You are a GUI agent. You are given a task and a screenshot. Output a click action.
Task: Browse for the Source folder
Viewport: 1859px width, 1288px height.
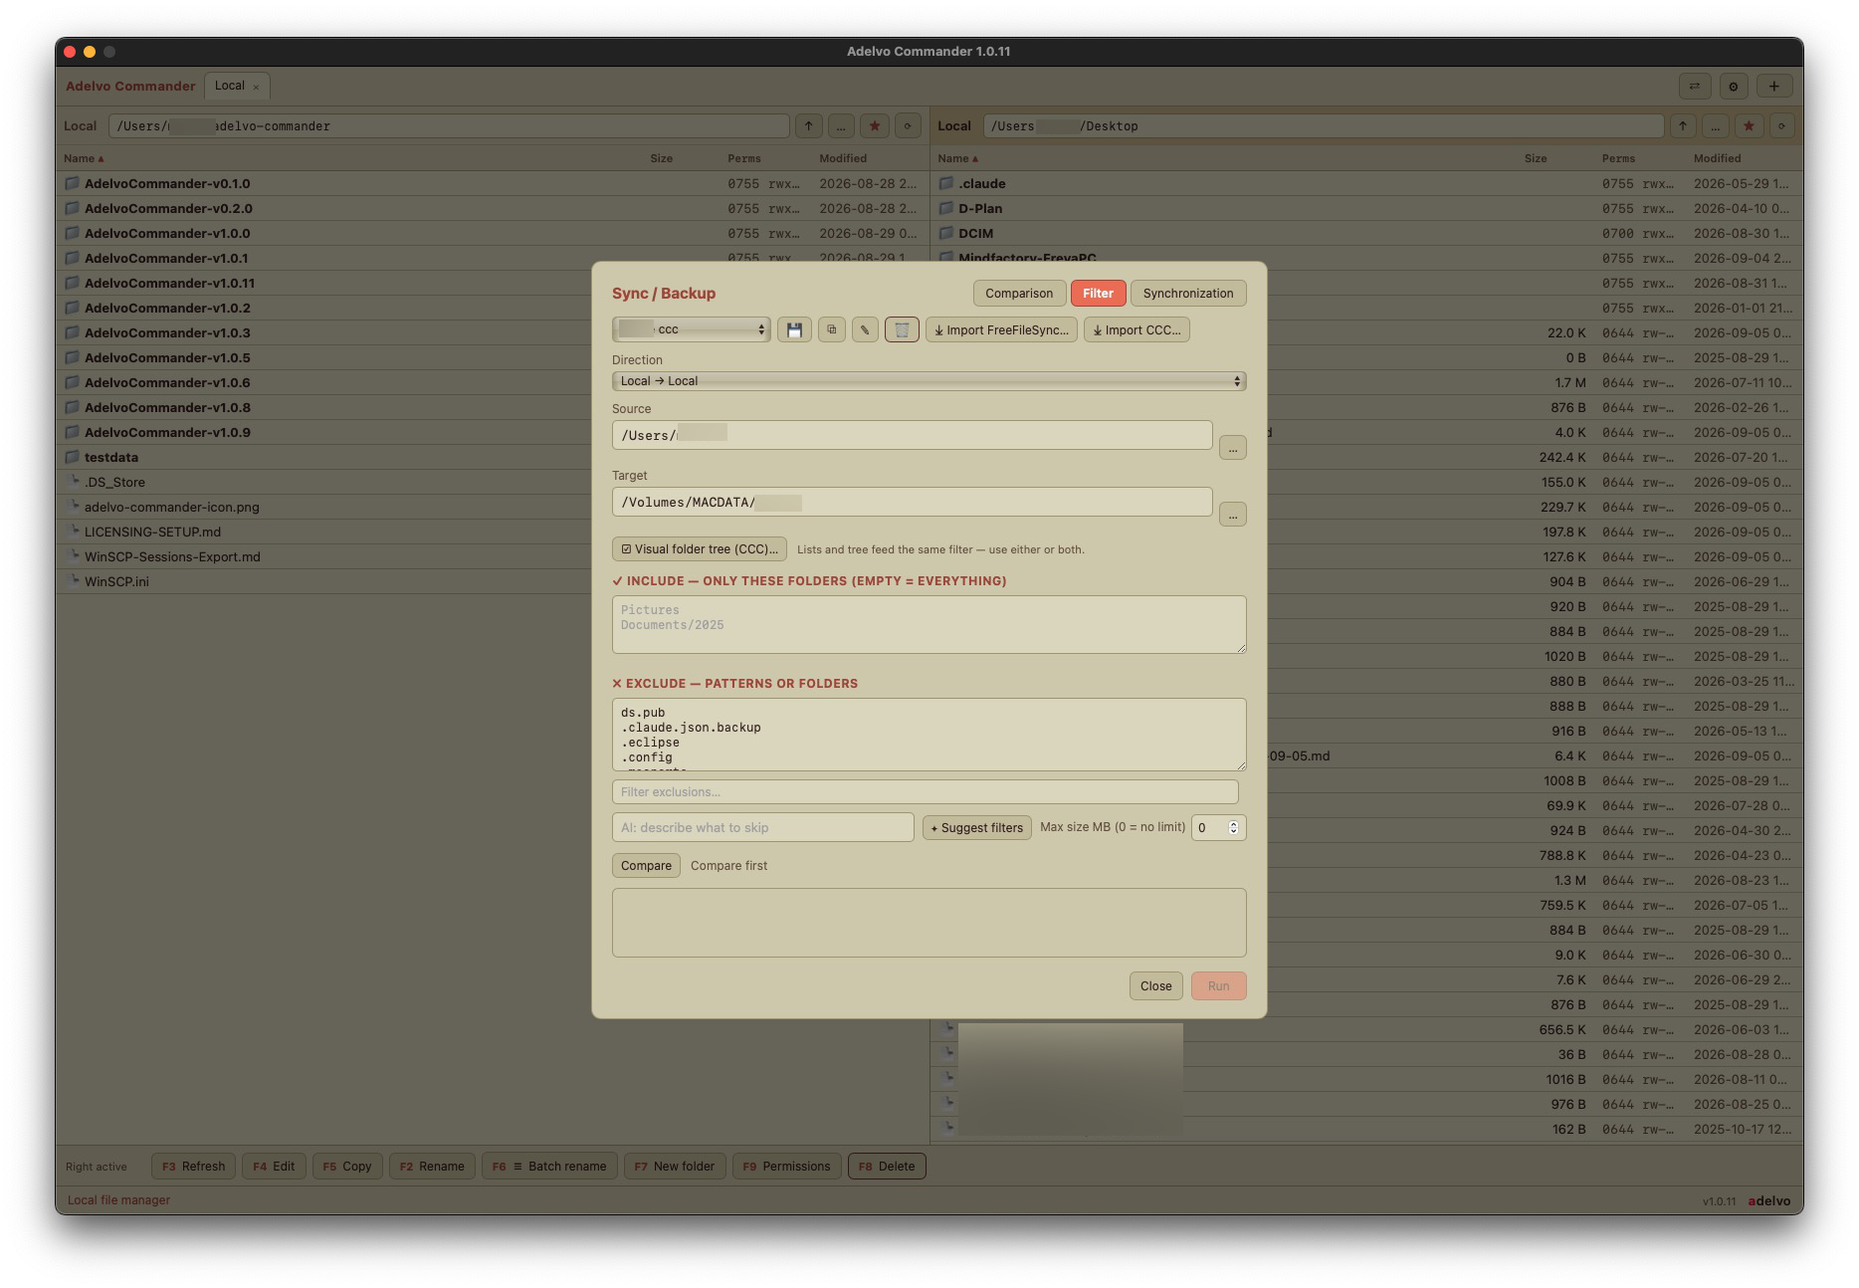click(1232, 448)
